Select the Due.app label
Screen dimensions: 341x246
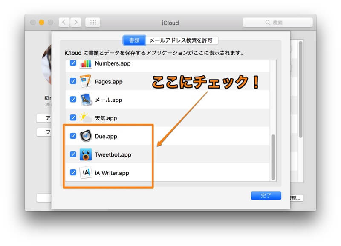coord(106,136)
